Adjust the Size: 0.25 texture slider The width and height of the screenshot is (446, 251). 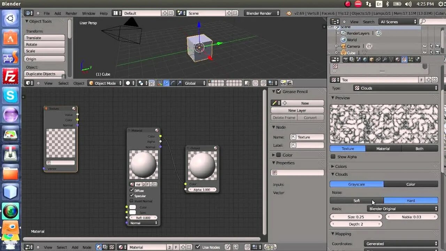[x=356, y=217]
